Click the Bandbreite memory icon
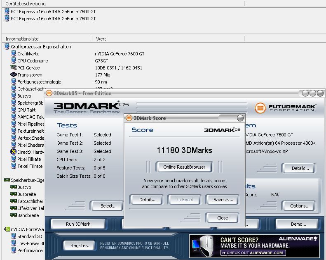This screenshot has width=326, height=260. pyautogui.click(x=14, y=215)
